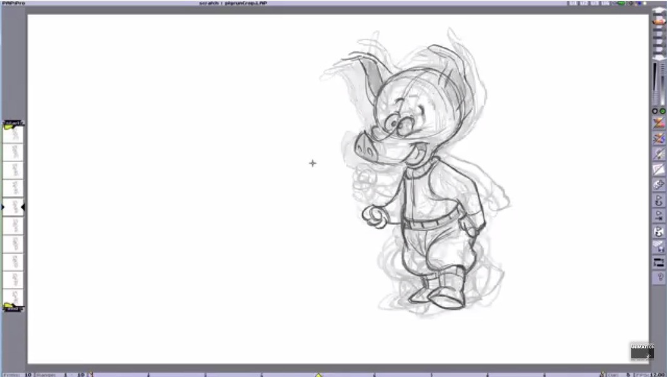667x377 pixels.
Task: Click the left triangle beside the current frame
Action: [x=3, y=207]
